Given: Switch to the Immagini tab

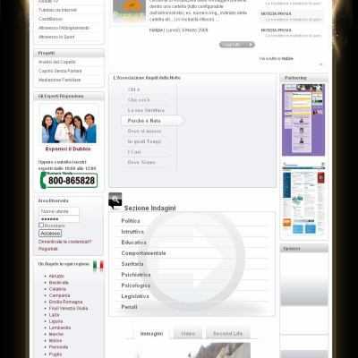Looking at the screenshot, I should [x=151, y=334].
